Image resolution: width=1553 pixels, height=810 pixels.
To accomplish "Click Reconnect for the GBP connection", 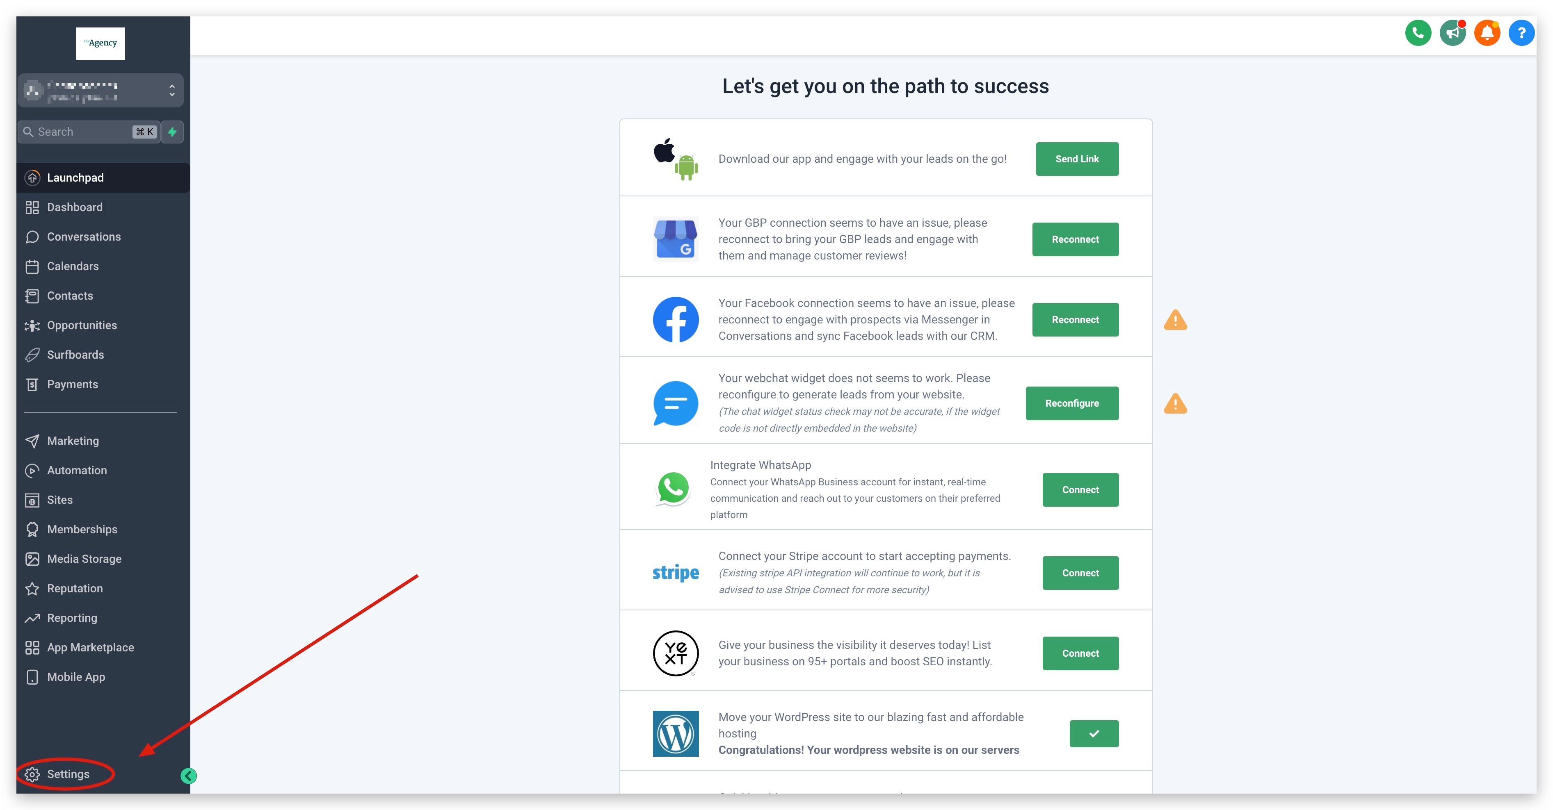I will coord(1075,239).
